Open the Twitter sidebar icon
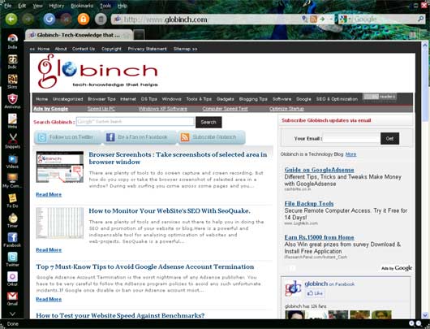Screen dimensions: 430x329 click(x=12, y=259)
